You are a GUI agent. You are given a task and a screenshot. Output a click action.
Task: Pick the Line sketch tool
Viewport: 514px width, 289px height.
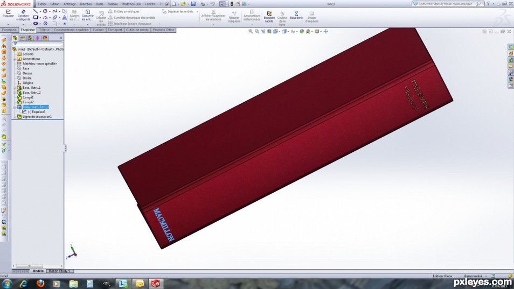pos(36,11)
